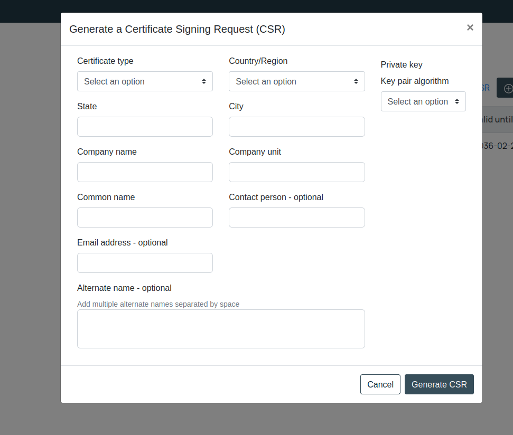
Task: Click into the City input box
Action: click(296, 127)
